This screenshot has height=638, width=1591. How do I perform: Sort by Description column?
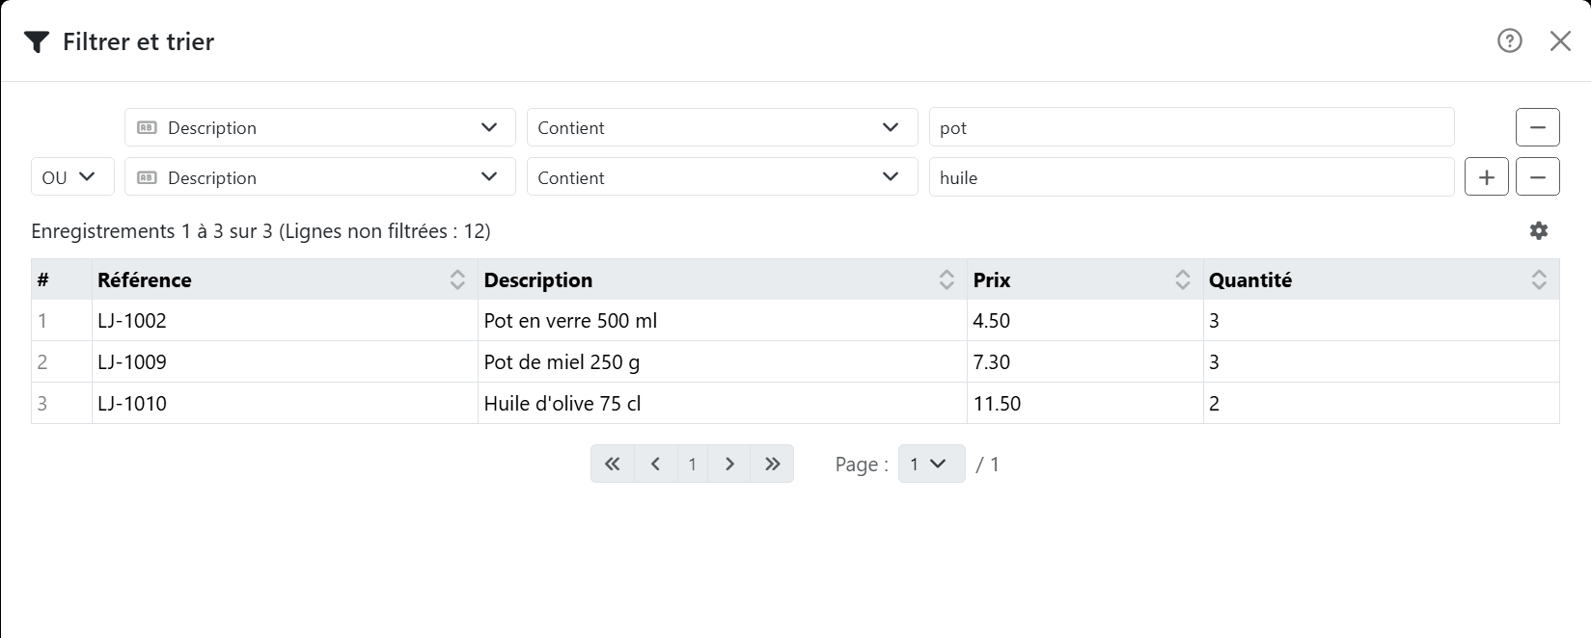pyautogui.click(x=946, y=279)
